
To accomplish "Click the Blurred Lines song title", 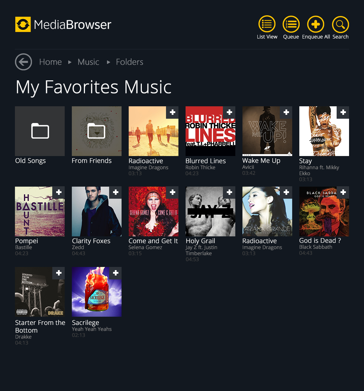I will (205, 161).
